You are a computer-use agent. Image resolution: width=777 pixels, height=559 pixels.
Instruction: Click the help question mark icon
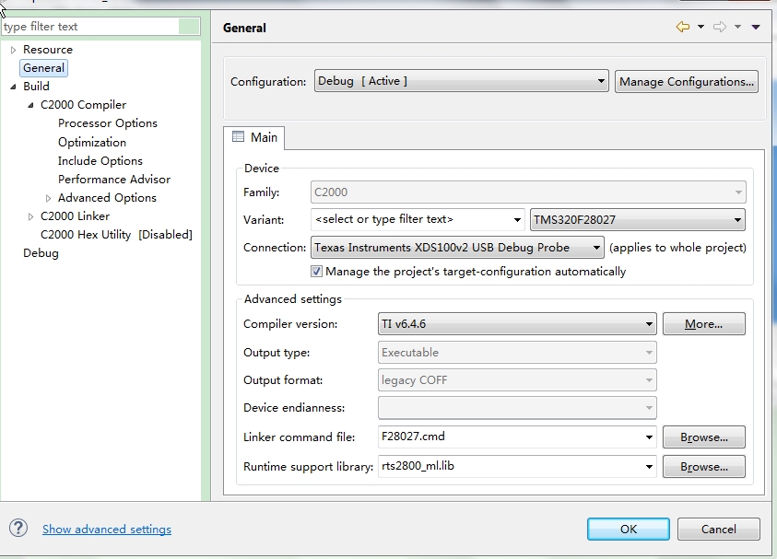18,528
